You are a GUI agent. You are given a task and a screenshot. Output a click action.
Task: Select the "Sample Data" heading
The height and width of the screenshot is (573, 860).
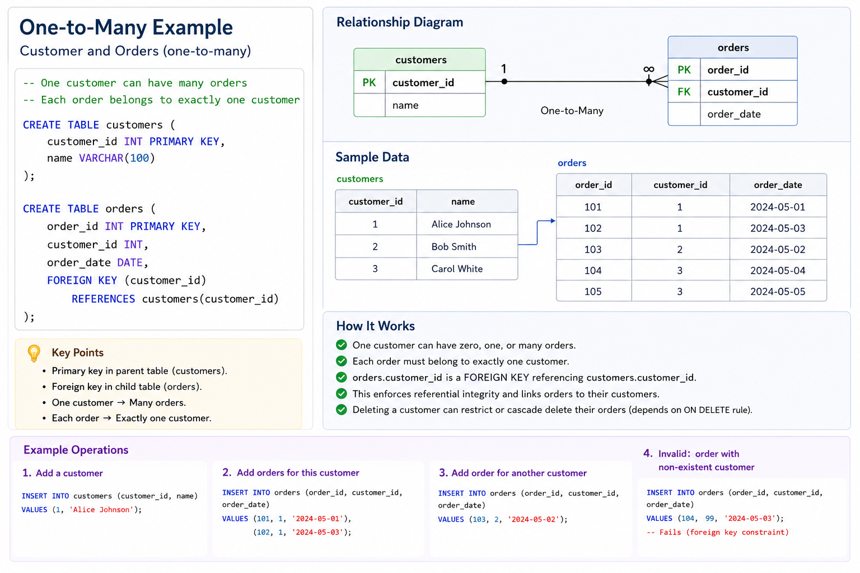click(372, 157)
